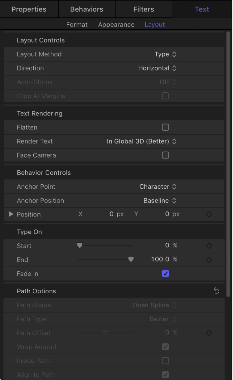Click the Start slider handle
233x380 pixels.
coord(80,246)
